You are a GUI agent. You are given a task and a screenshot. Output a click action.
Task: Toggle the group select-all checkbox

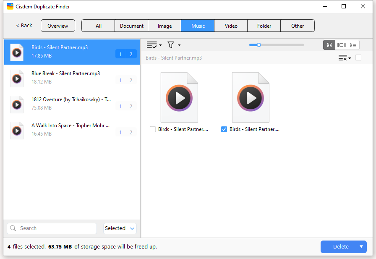[358, 58]
